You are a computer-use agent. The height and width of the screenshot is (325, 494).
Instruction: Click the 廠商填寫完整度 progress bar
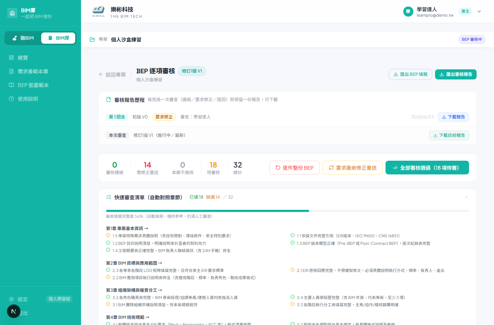(x=288, y=211)
